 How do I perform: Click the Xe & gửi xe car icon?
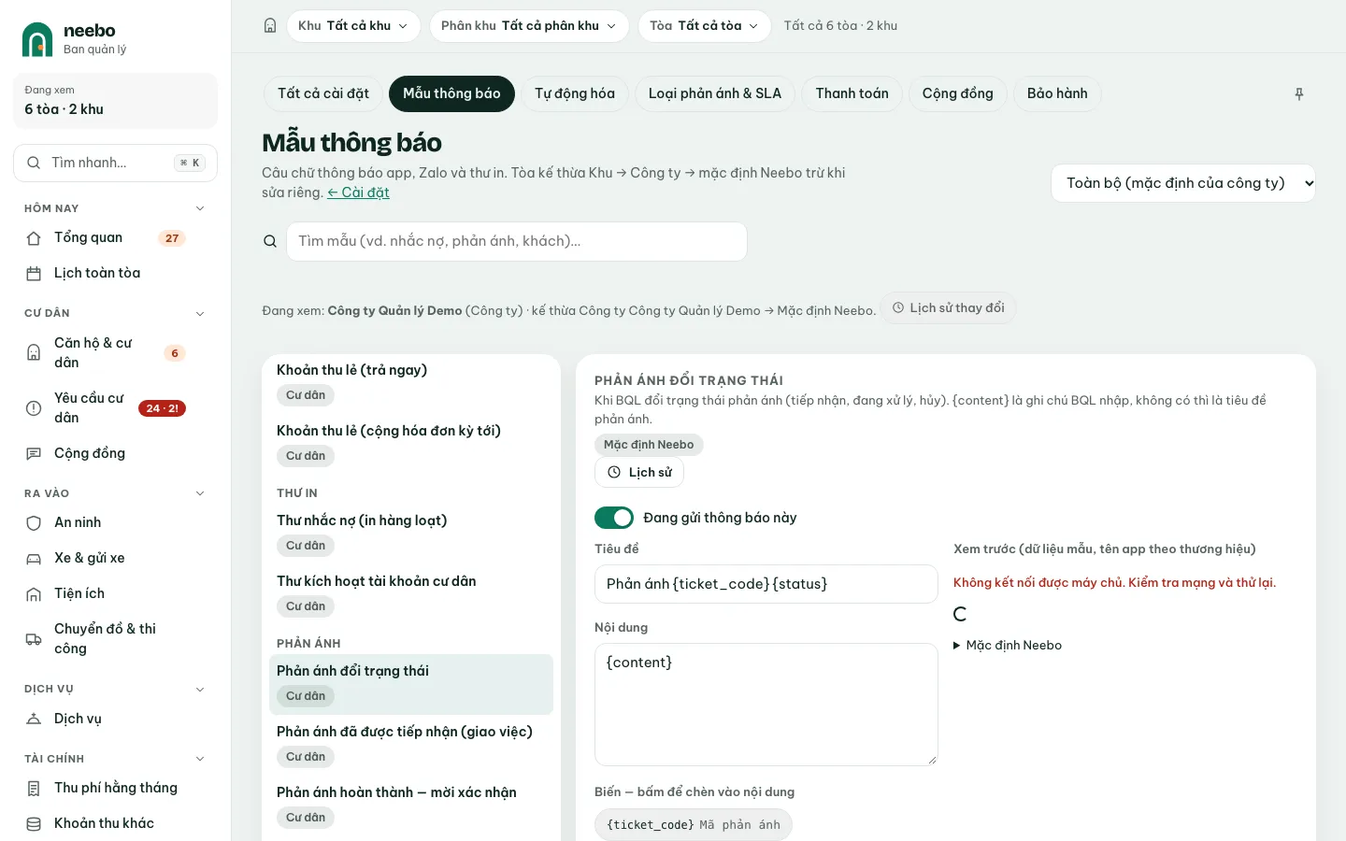(34, 559)
